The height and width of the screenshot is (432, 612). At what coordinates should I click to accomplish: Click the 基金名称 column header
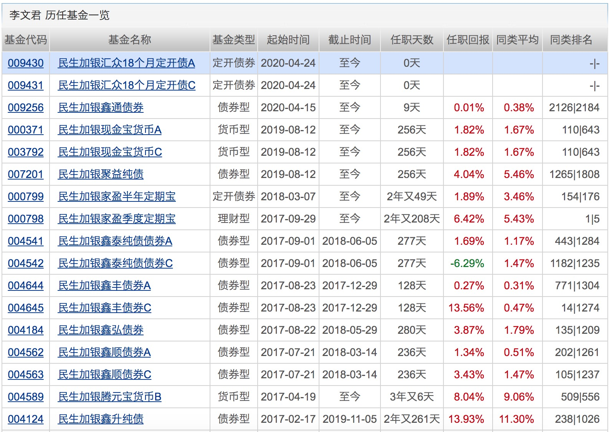pyautogui.click(x=130, y=40)
